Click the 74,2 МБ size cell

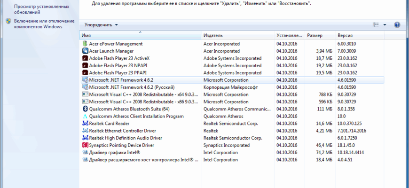point(324,153)
